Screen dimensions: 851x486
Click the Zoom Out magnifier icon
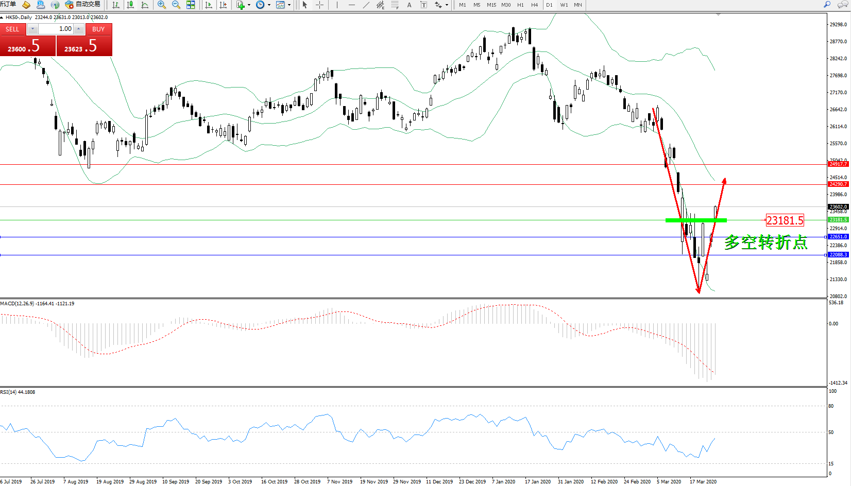pyautogui.click(x=176, y=5)
